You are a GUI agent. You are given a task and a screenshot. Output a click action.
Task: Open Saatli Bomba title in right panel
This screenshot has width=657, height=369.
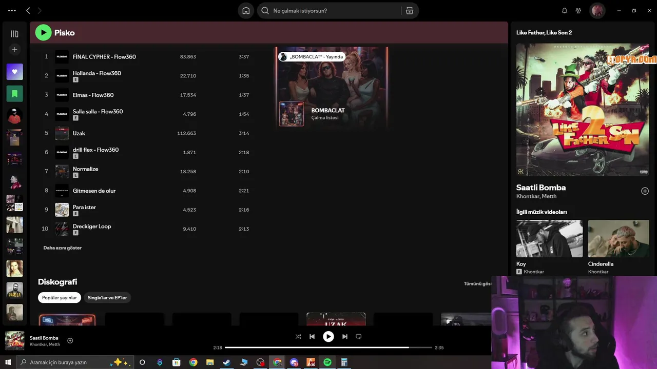pos(541,188)
